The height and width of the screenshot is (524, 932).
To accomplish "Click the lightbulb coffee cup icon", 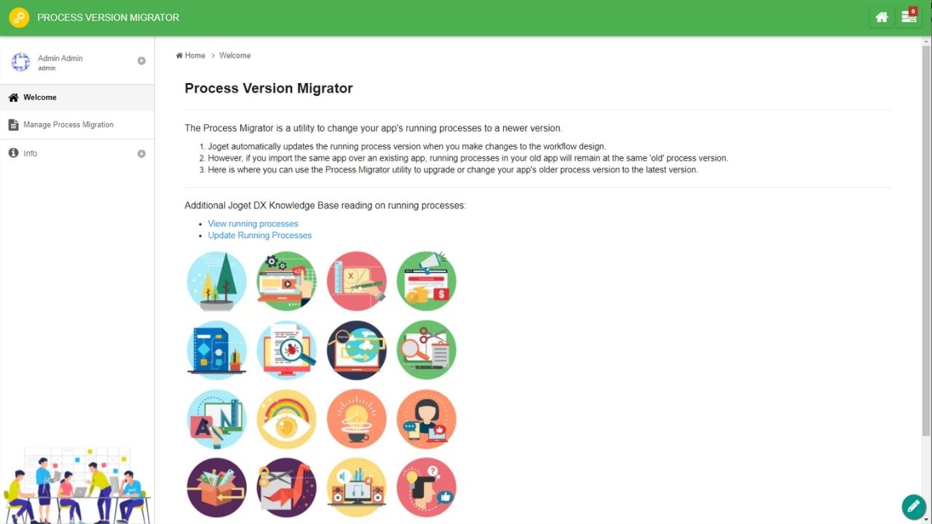I will [356, 419].
